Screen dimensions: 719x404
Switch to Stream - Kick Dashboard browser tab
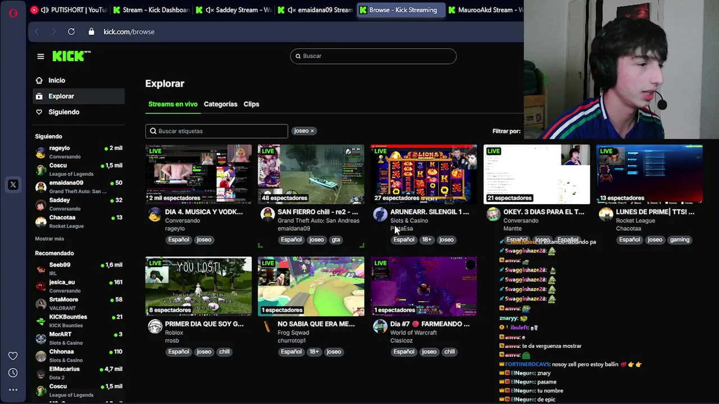[151, 10]
